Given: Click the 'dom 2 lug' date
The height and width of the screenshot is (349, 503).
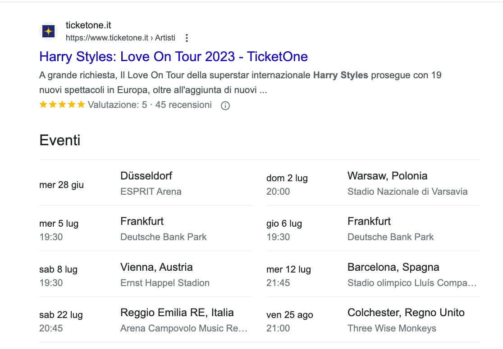Looking at the screenshot, I should (x=287, y=178).
